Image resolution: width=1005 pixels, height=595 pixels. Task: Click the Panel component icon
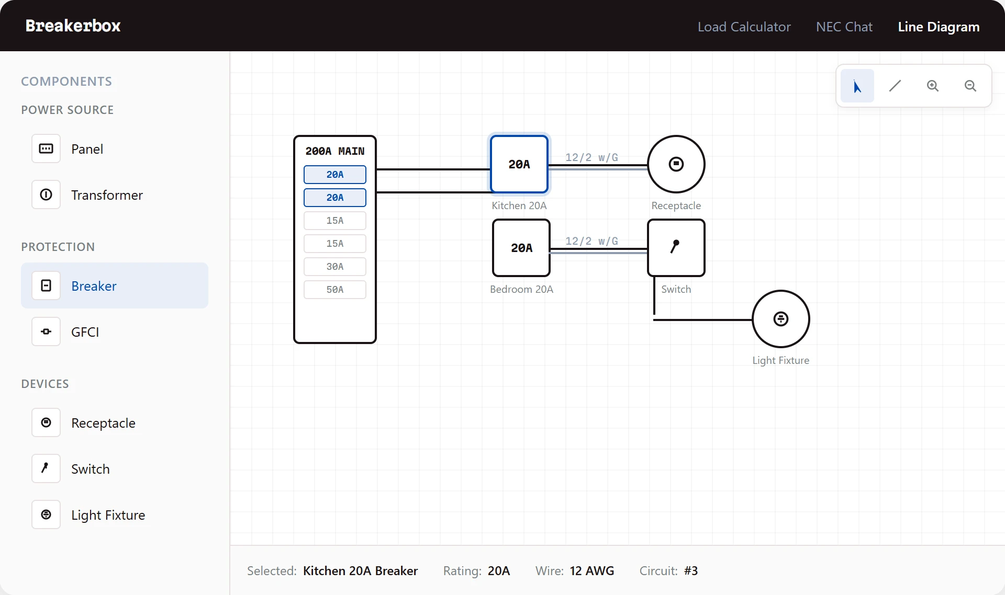click(46, 149)
